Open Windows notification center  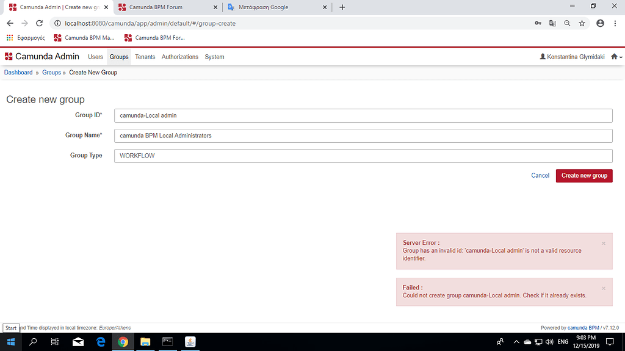pyautogui.click(x=610, y=342)
